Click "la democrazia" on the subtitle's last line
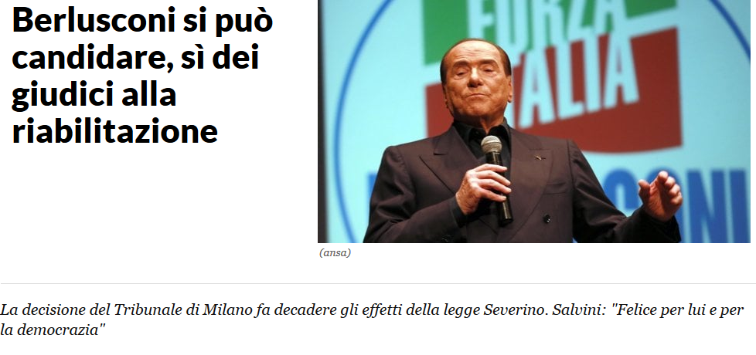 pos(49,330)
